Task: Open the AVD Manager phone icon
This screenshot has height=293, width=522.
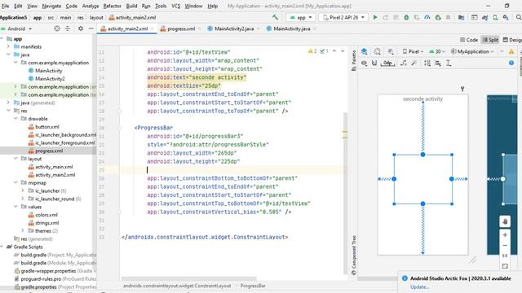Action: pyautogui.click(x=495, y=17)
